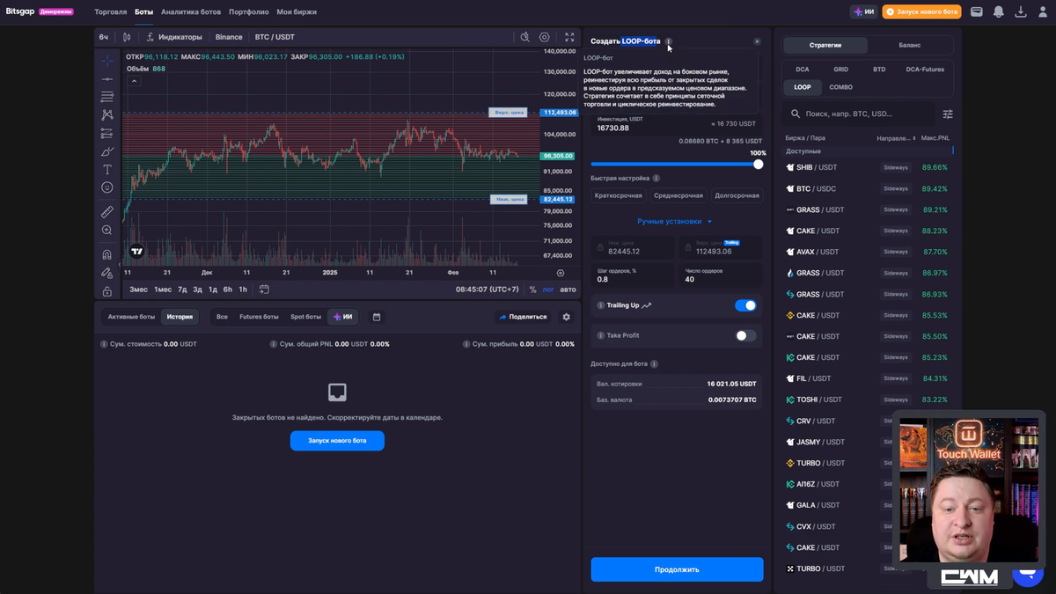1056x594 pixels.
Task: Open bots table settings gear icon
Action: [566, 317]
